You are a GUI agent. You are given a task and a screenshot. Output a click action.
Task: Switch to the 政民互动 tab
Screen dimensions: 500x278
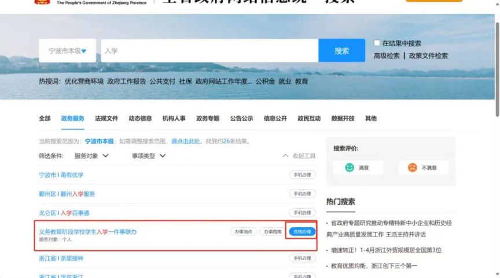309,118
